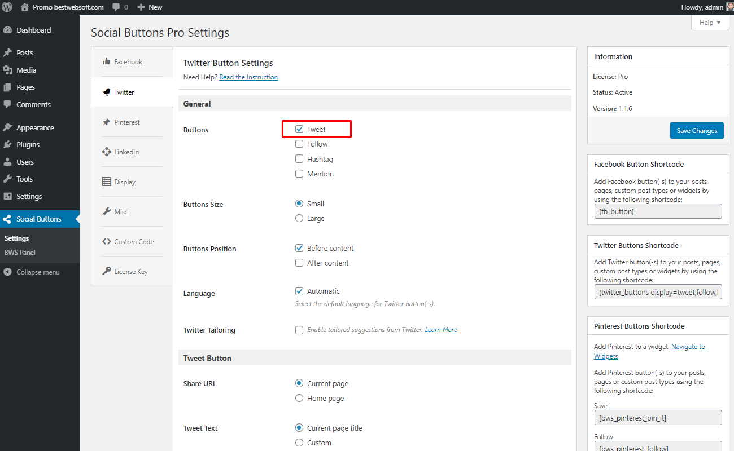Toggle Before content position checkbox
734x451 pixels.
click(x=299, y=248)
